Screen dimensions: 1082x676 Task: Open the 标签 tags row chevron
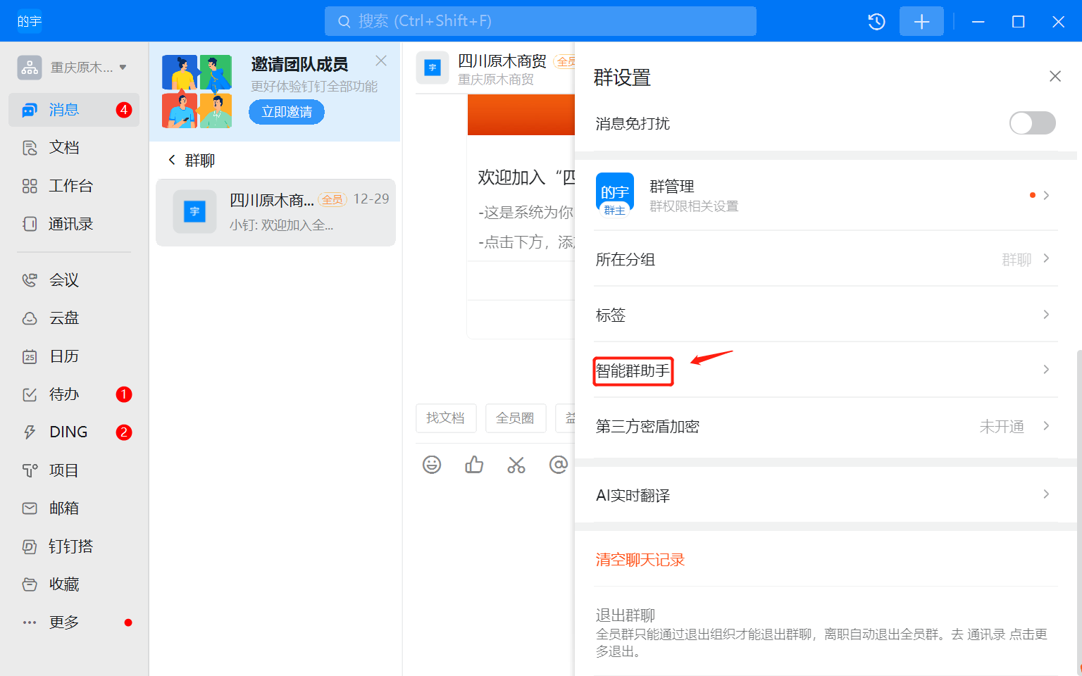1046,314
